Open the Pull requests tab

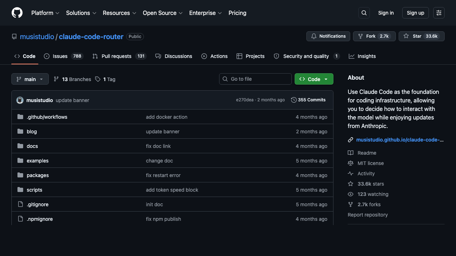coord(119,56)
